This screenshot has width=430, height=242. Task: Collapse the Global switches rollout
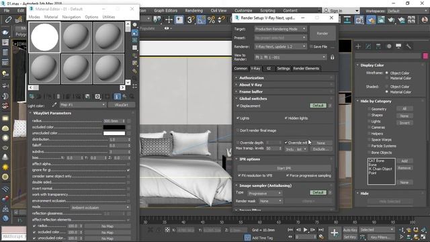(x=253, y=99)
